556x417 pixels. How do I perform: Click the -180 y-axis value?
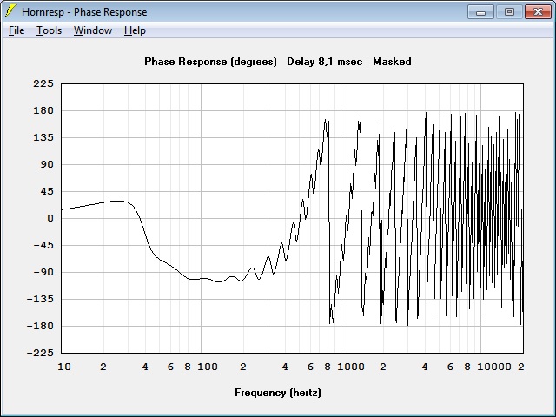[x=40, y=327]
